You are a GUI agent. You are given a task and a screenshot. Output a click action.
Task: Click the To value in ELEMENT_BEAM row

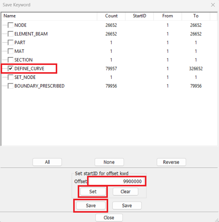click(x=196, y=34)
